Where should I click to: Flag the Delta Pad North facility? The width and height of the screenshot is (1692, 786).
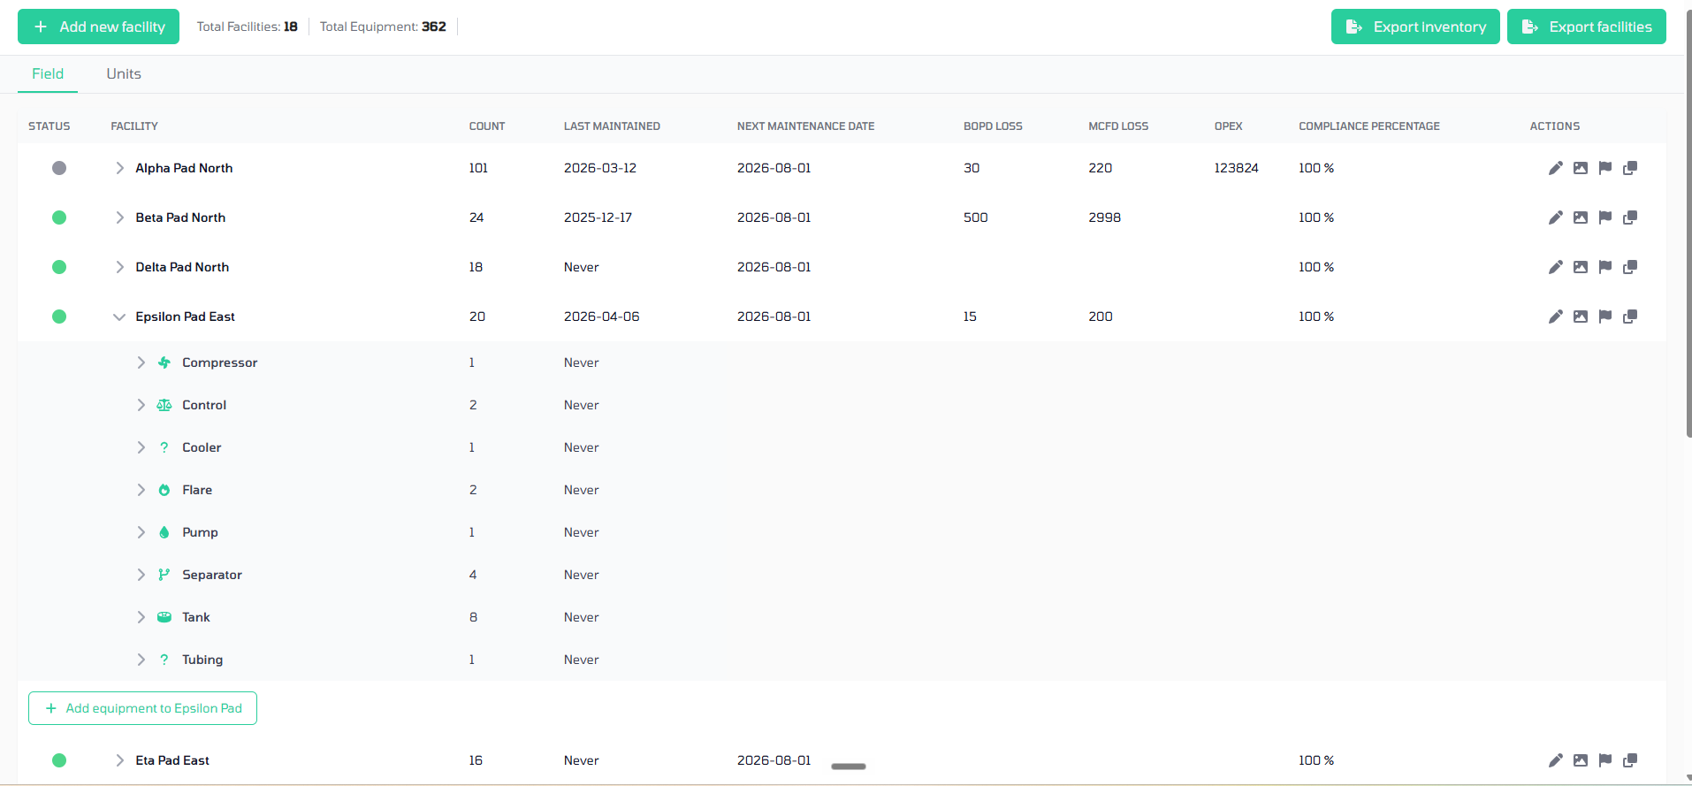coord(1605,267)
